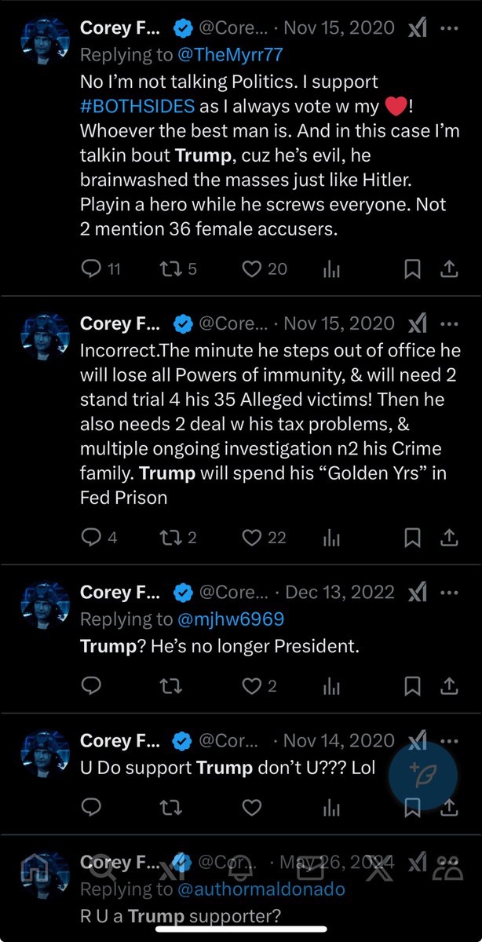482x942 pixels.
Task: View analytics of the 'Incorrect' tweet
Action: (331, 538)
